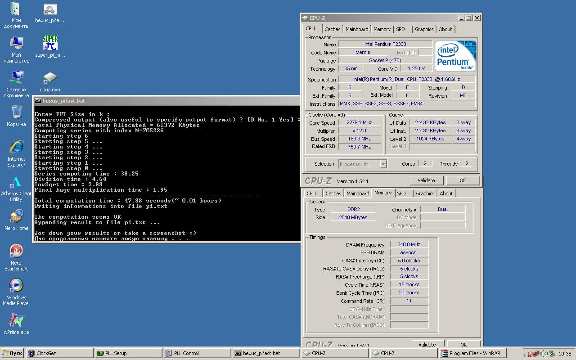Click the Command Rate 1T value
Viewport: 576px width, 360px height.
click(x=409, y=301)
